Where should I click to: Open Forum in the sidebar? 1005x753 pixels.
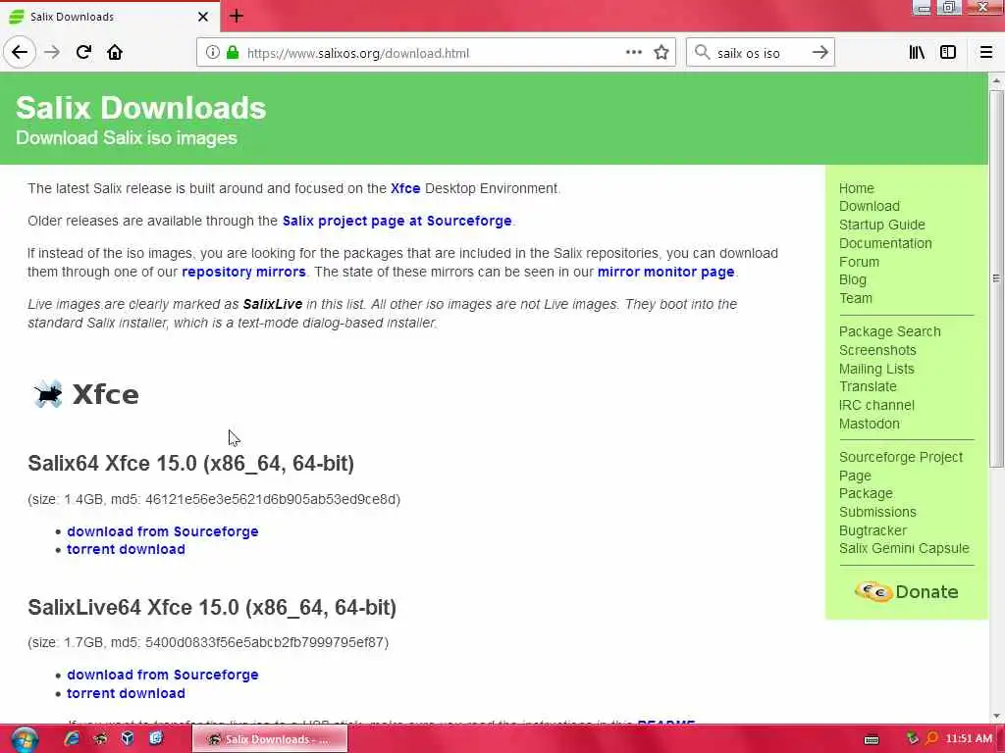[x=859, y=262]
